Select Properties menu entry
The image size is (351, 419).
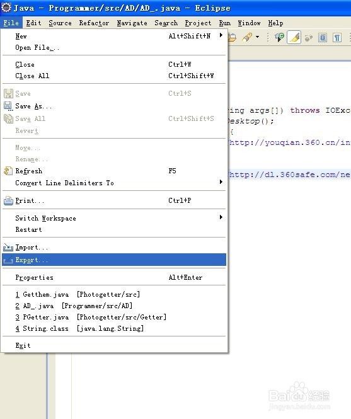pos(114,277)
